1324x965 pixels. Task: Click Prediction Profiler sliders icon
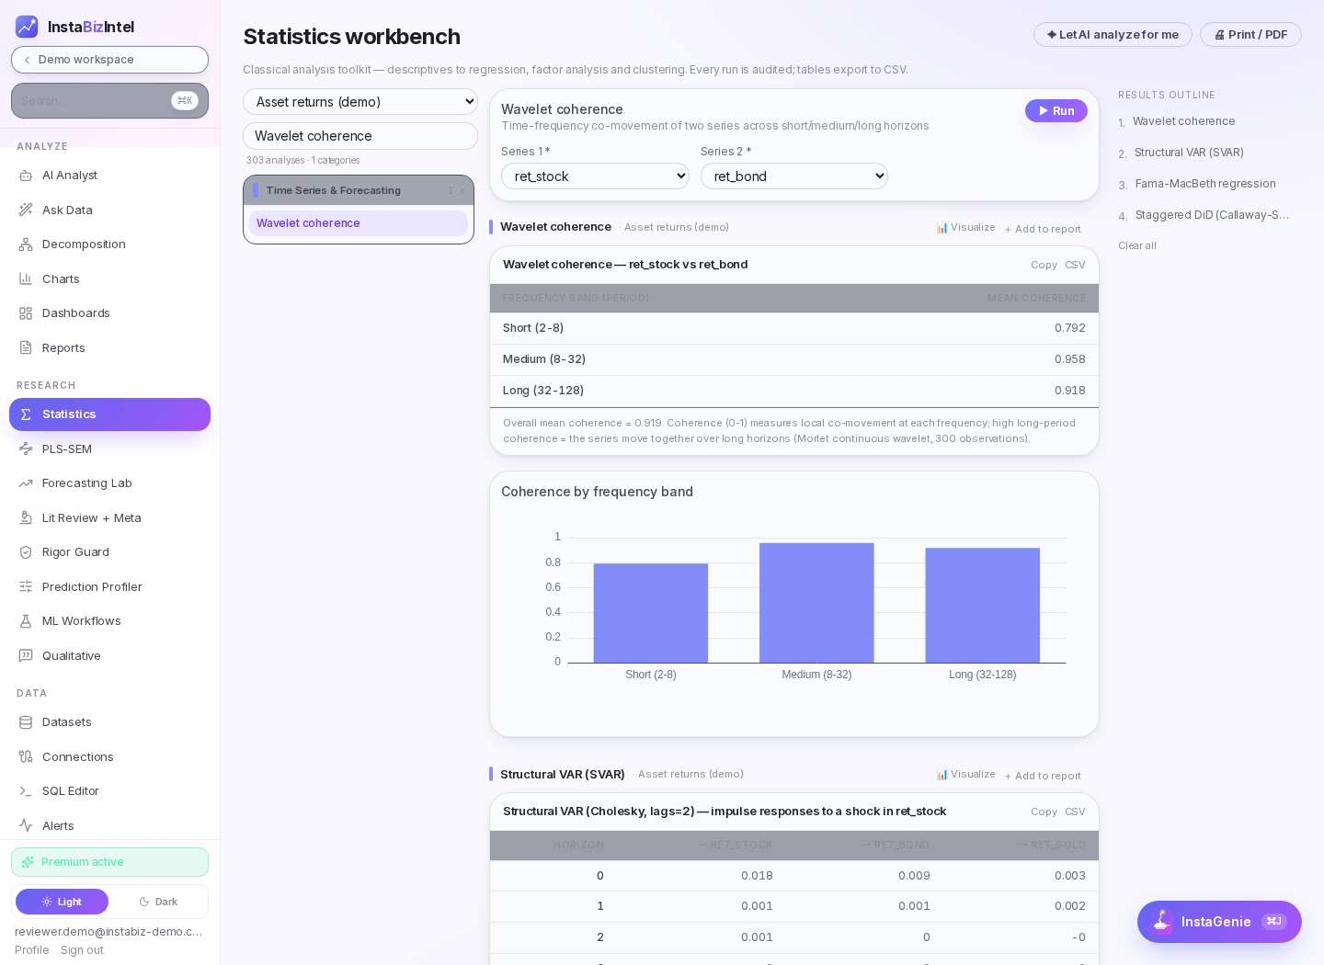click(26, 586)
